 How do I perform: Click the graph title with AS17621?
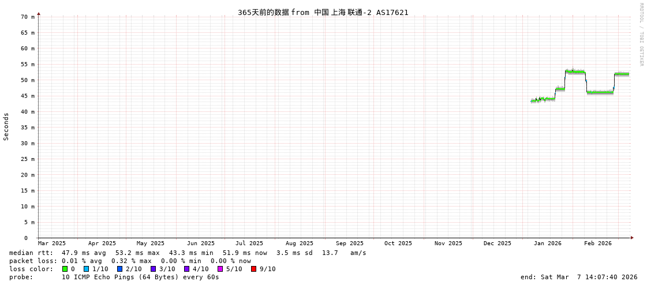[x=323, y=12]
